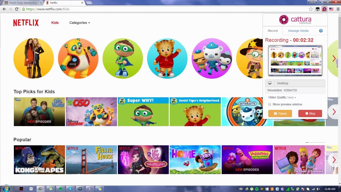Open LEGO Friends Power of Friendship
Viewport: 341px width, 192px height.
tap(299, 160)
